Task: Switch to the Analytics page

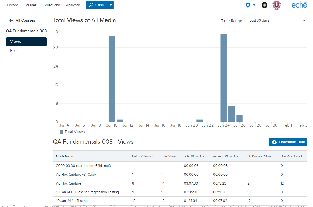Action: [73, 5]
